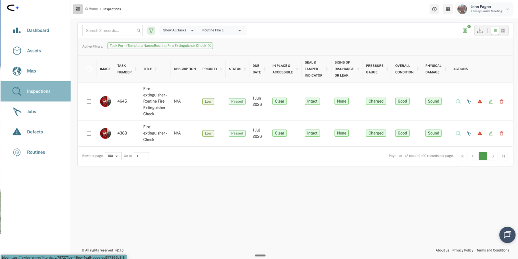Change the rows per page dropdown

pyautogui.click(x=113, y=156)
